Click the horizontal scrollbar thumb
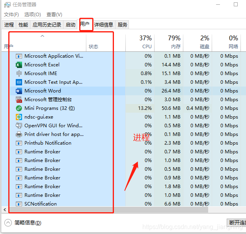Viewport: 246px width, 234px height. tap(108, 209)
